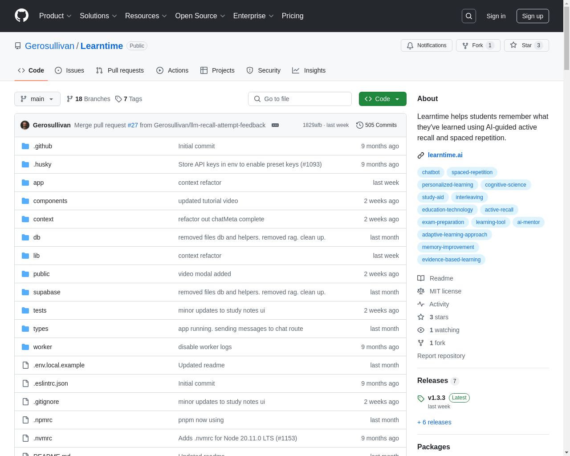Click the repository icon before Gerosullivan
This screenshot has width=570, height=456.
18,46
